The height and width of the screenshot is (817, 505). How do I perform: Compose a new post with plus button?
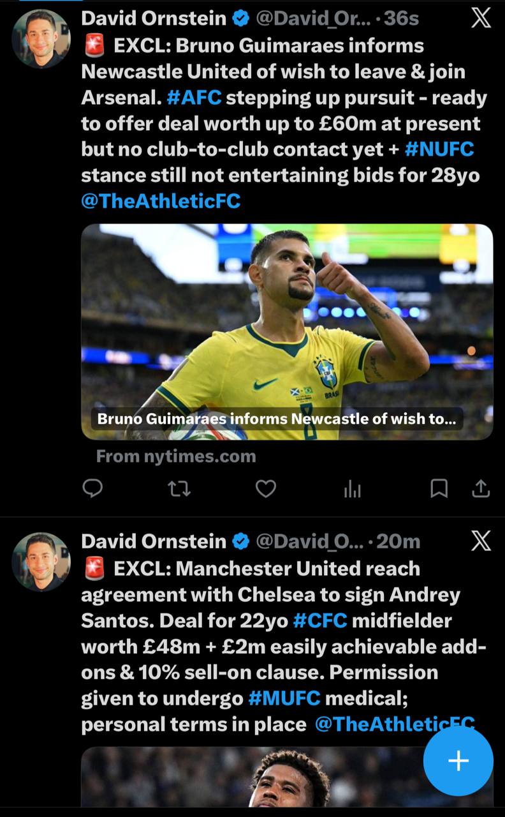pyautogui.click(x=458, y=761)
